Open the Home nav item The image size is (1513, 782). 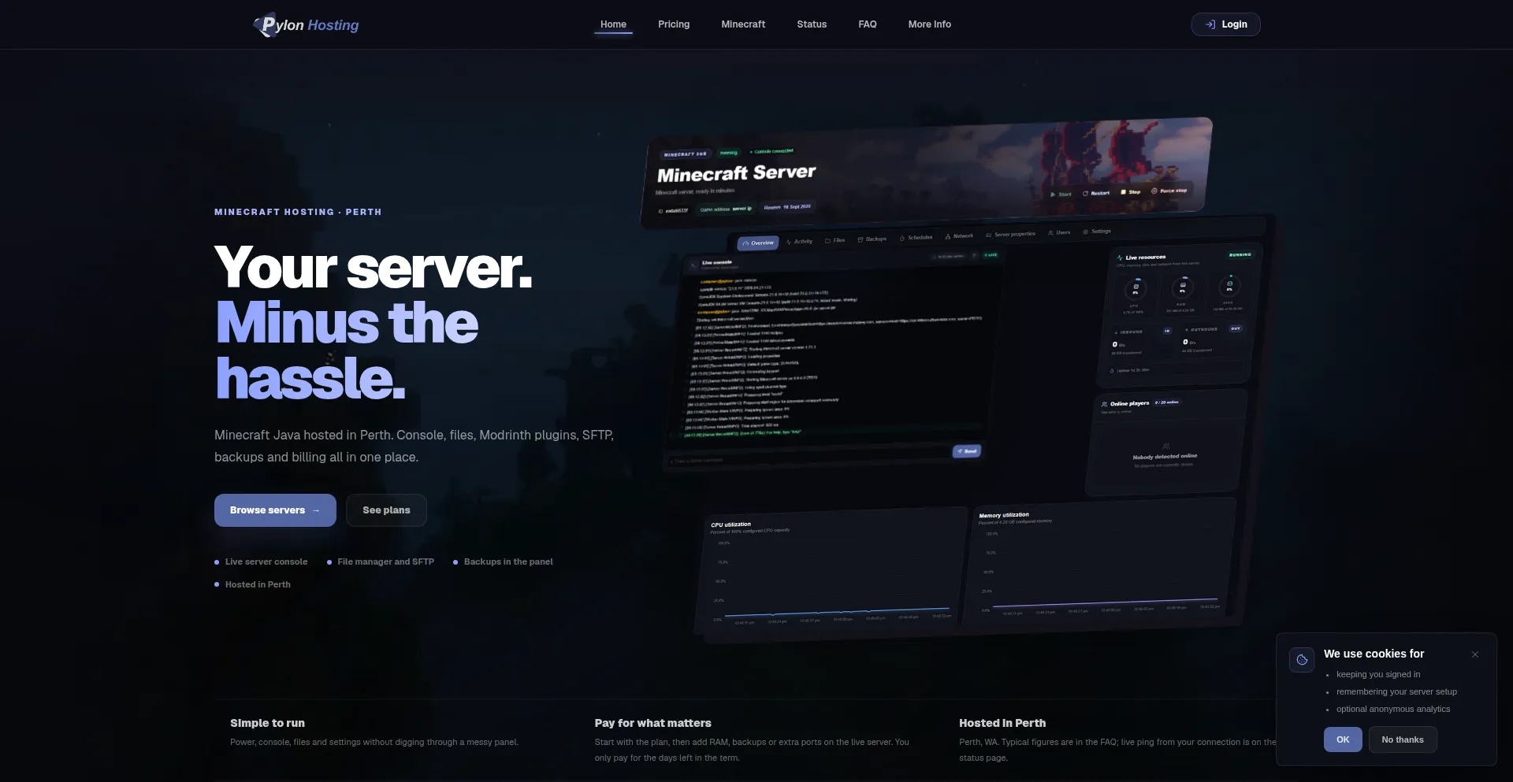613,24
